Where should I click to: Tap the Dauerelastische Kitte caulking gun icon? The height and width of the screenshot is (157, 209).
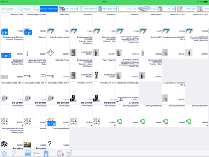27,76
